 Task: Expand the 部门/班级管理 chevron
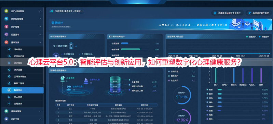40,11
